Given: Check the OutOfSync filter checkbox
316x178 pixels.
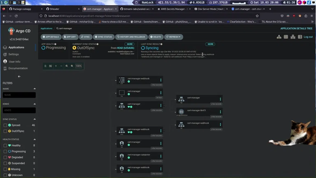Looking at the screenshot, I should (5, 131).
